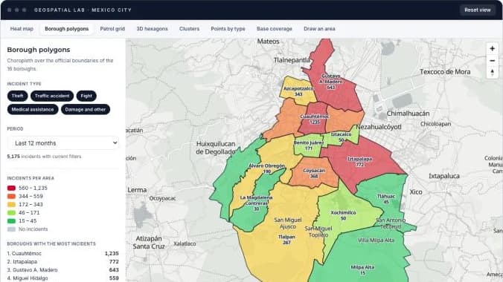This screenshot has width=503, height=282.
Task: Click the Coyoacán 368 borough polygon
Action: point(314,174)
